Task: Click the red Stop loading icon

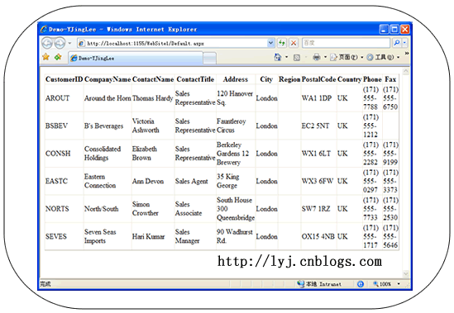Action: [294, 43]
